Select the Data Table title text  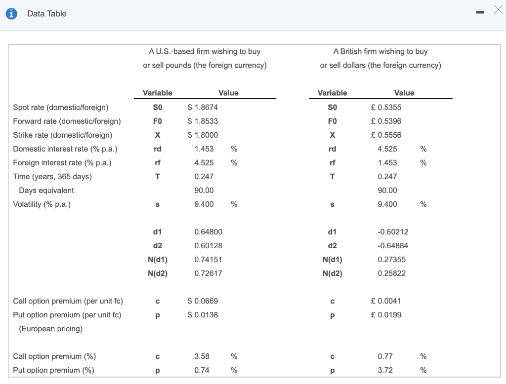[47, 14]
